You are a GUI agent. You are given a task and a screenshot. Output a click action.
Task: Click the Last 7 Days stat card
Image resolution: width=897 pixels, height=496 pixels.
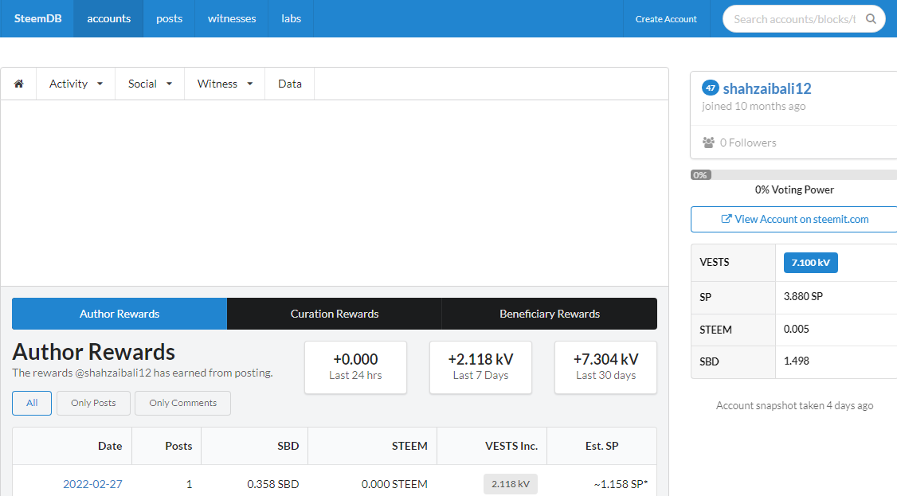(x=480, y=368)
